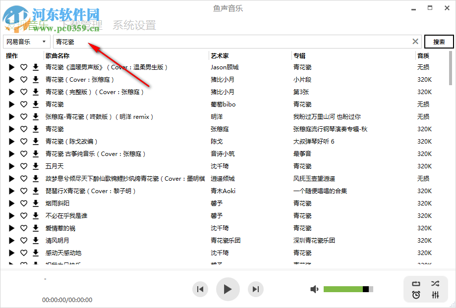Favorite the song 五月天

click(x=23, y=166)
